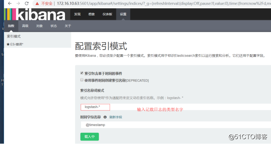271x144 pixels.
Task: Open the ES-错误* index pattern
Action: (17, 44)
